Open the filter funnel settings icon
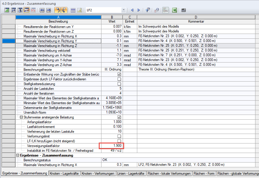259x178 pixels. [148, 10]
